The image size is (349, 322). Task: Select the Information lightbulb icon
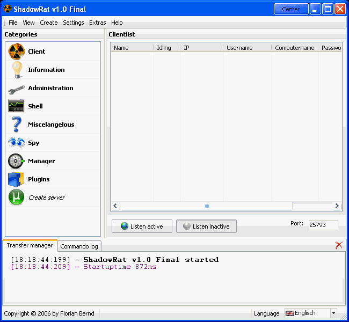(16, 70)
